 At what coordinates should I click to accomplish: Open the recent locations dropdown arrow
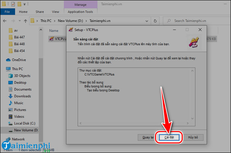pos(20,21)
